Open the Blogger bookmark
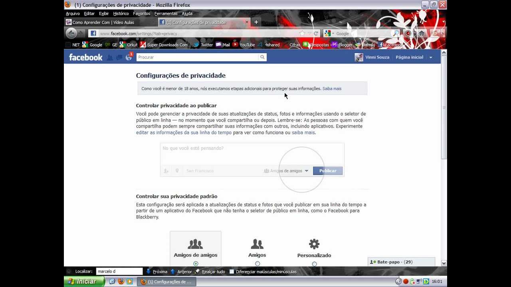This screenshot has width=511, height=287. [x=342, y=45]
